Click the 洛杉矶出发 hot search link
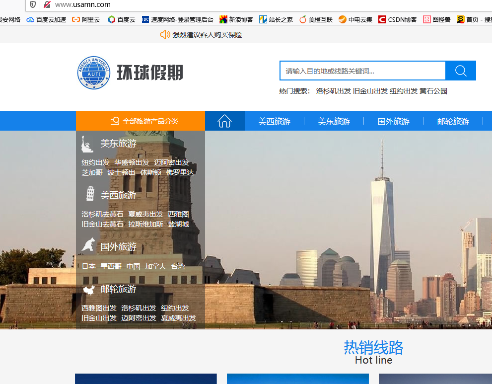Viewport: 492px width, 384px height. point(333,91)
